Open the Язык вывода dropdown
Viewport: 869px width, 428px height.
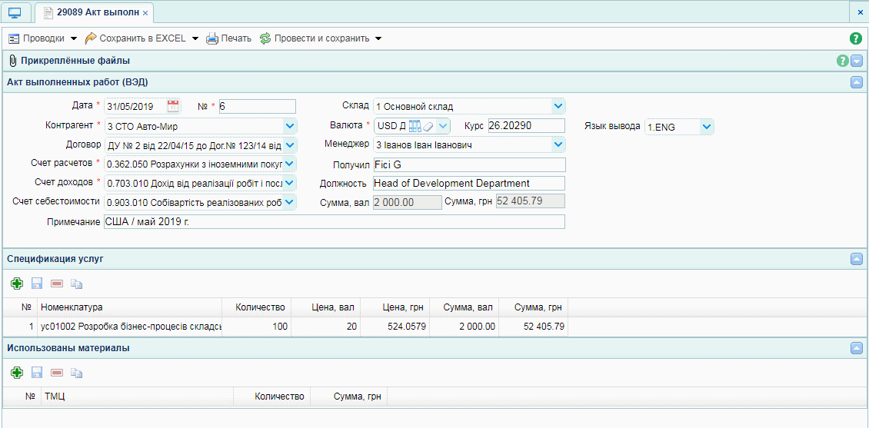[x=705, y=127]
